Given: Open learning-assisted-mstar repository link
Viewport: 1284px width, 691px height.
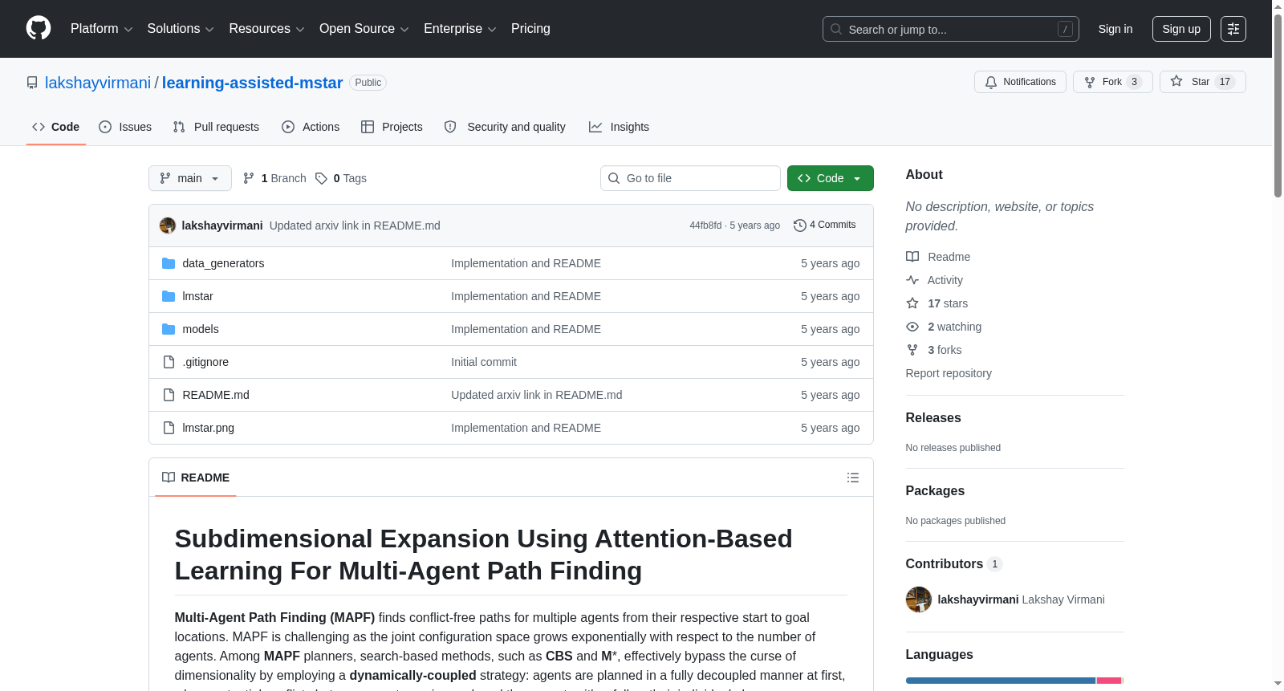Looking at the screenshot, I should pos(252,83).
